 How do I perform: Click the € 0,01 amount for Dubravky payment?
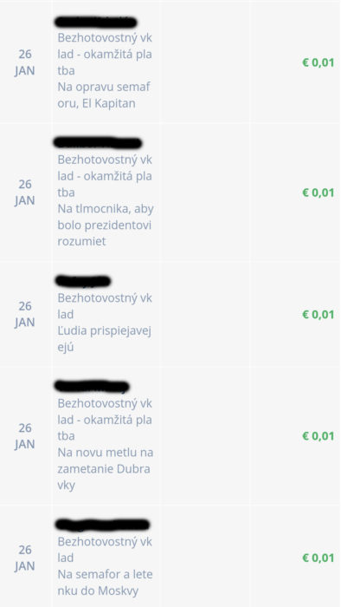point(318,436)
